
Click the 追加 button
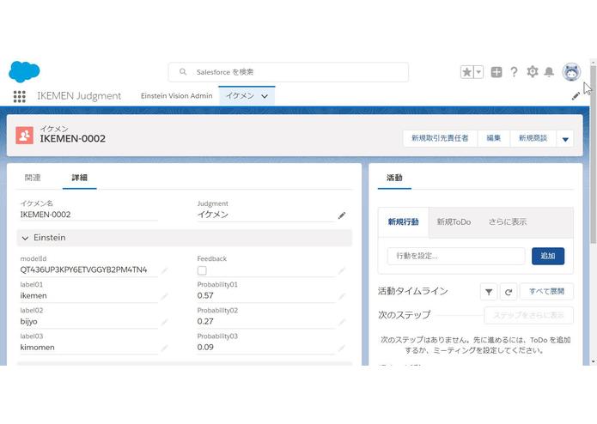tap(548, 256)
